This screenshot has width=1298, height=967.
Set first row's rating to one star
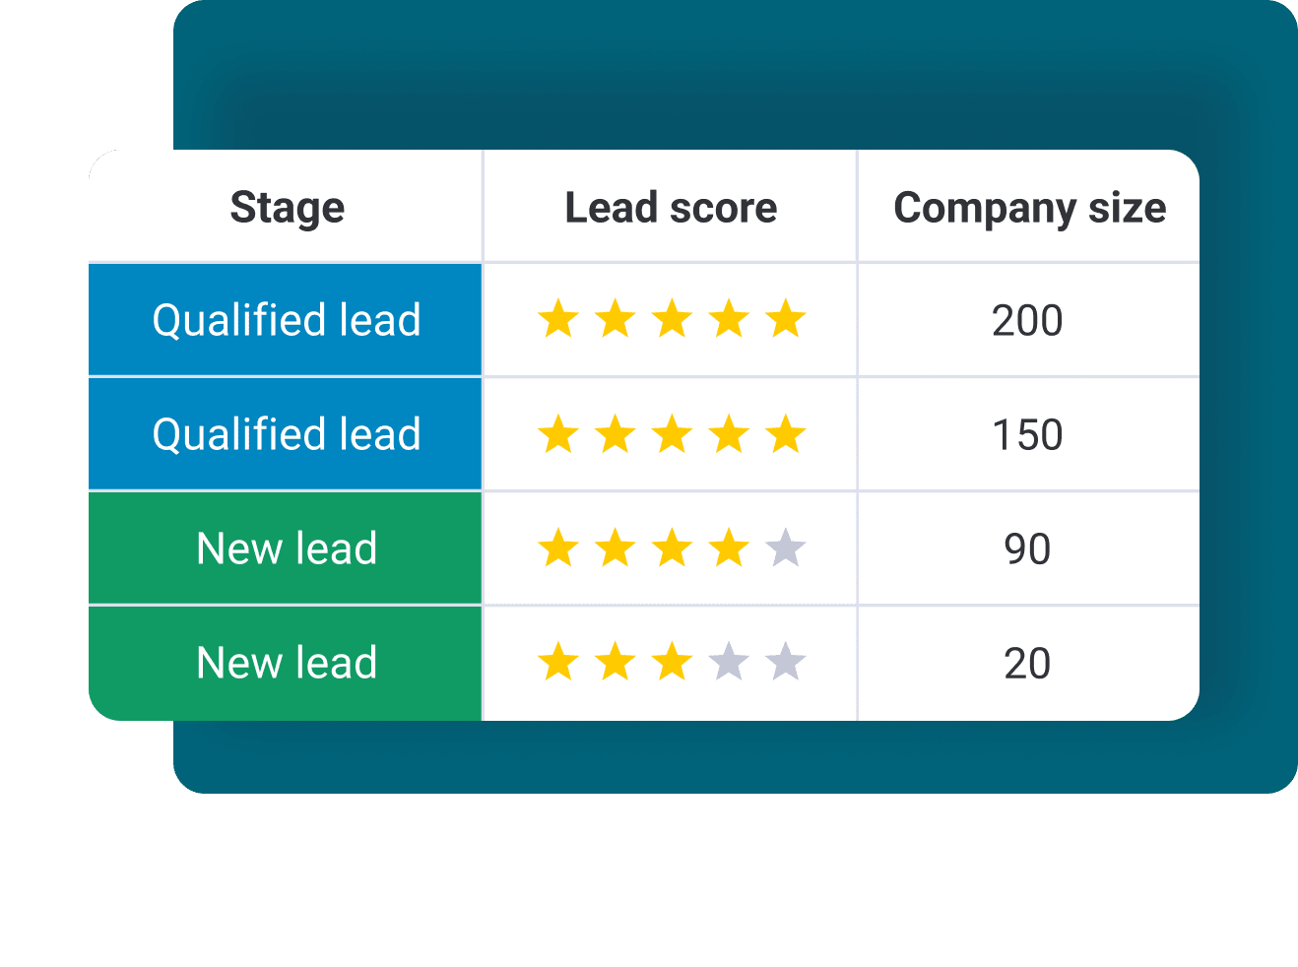558,319
